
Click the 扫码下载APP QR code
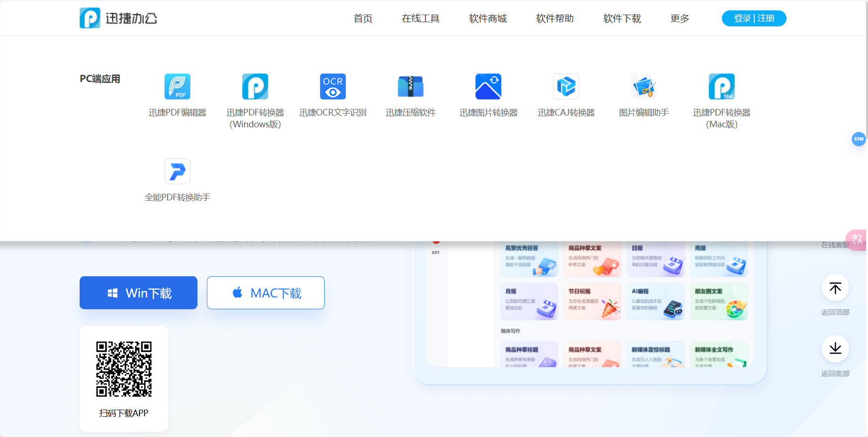[124, 369]
